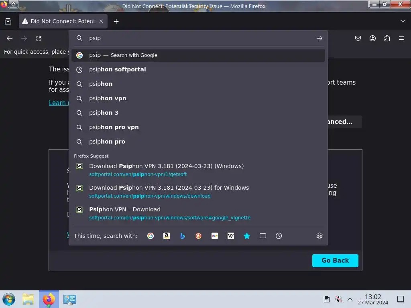Choose psip Search with Google row

coord(198,55)
